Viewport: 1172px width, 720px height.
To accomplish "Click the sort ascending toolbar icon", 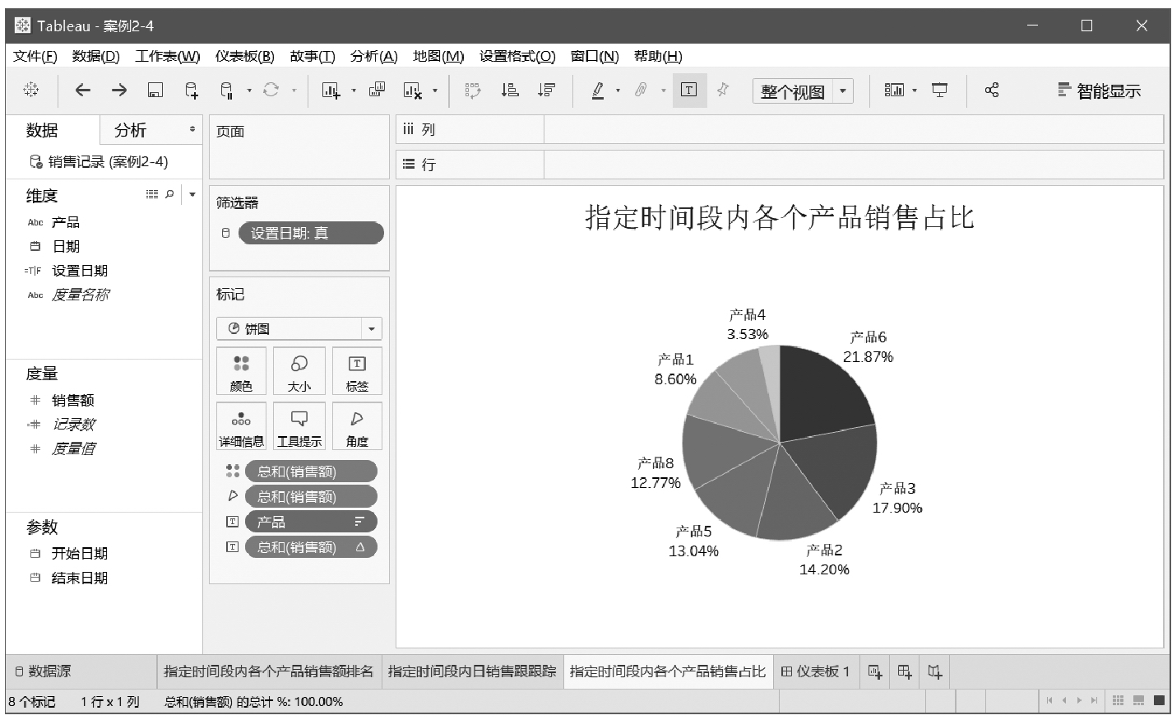I will [510, 91].
